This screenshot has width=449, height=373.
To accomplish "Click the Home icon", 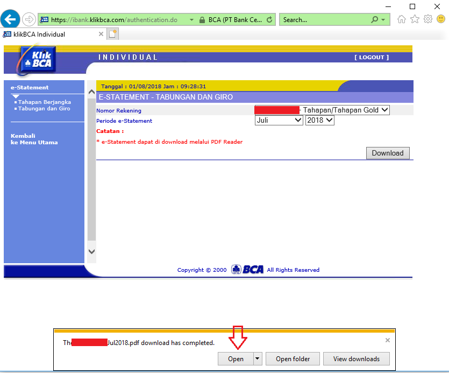I will point(402,19).
